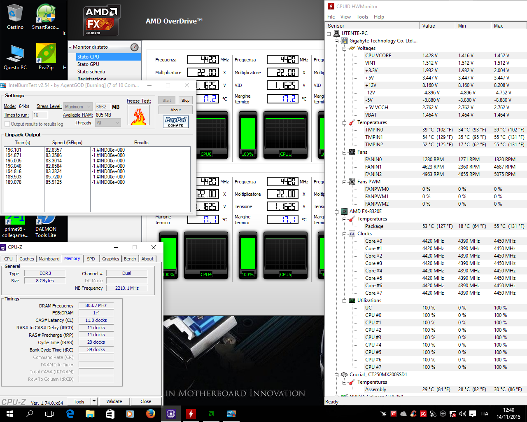Open the View menu in HWMonitor
The image size is (527, 422).
tap(345, 17)
